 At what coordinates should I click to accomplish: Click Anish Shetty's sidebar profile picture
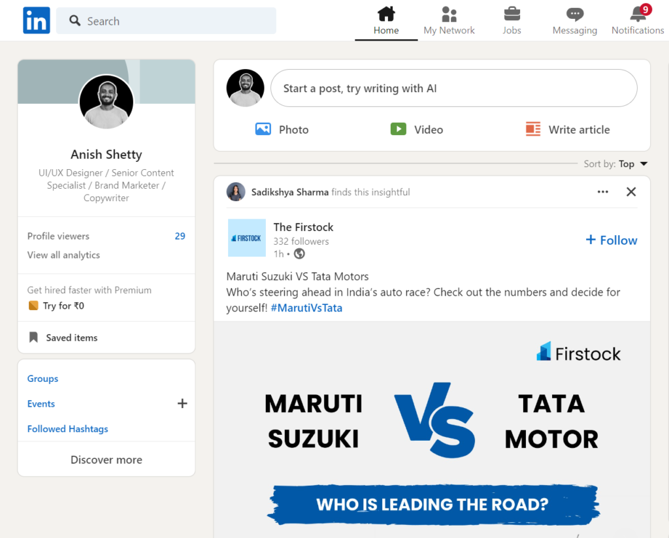(106, 102)
